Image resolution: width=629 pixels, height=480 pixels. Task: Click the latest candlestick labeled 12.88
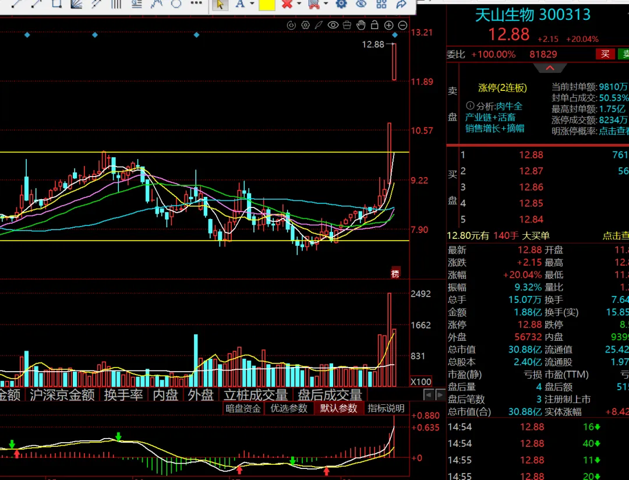[x=394, y=62]
